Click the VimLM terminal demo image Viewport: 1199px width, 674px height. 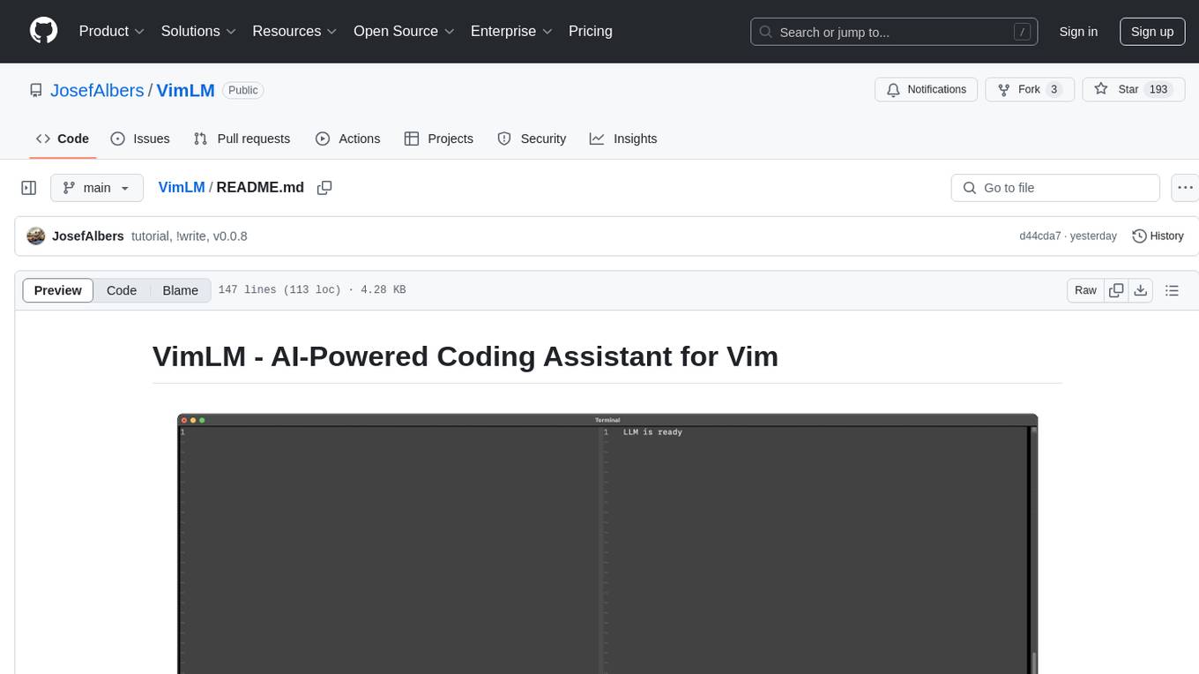(607, 543)
